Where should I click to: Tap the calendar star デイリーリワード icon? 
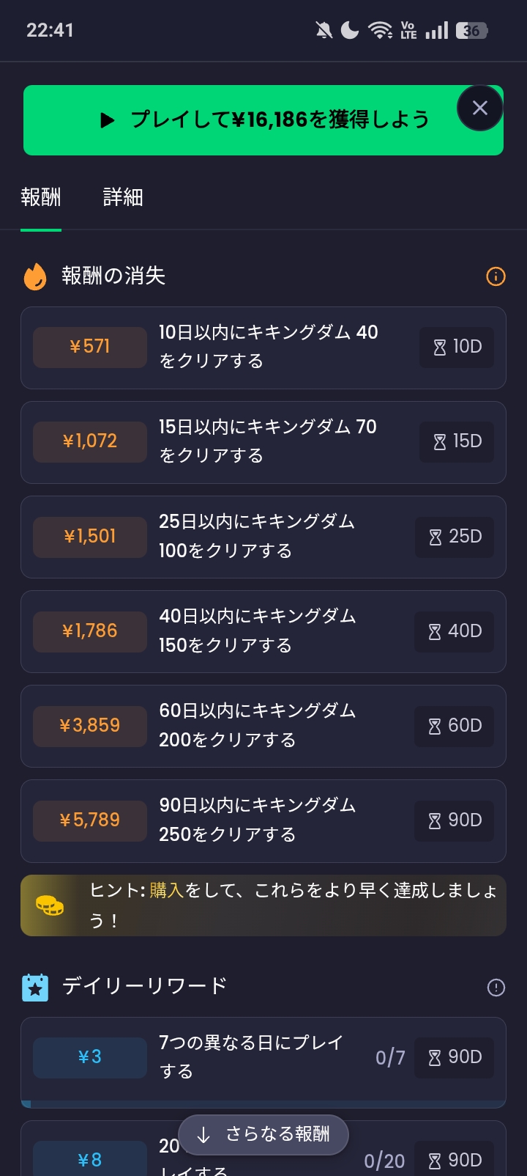click(x=35, y=988)
